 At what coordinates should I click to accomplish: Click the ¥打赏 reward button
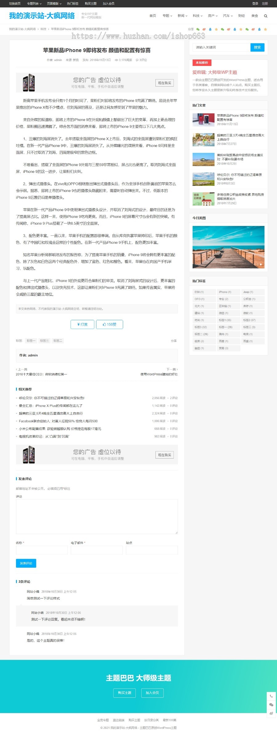pos(82,325)
